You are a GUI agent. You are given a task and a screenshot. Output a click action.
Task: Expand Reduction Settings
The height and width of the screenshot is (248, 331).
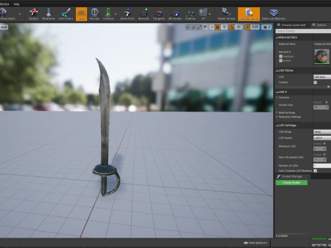coord(277,117)
